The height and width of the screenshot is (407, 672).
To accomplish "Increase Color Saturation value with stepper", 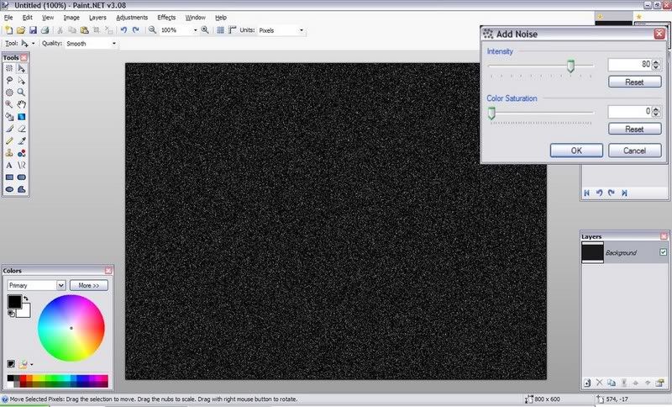I will [x=656, y=109].
